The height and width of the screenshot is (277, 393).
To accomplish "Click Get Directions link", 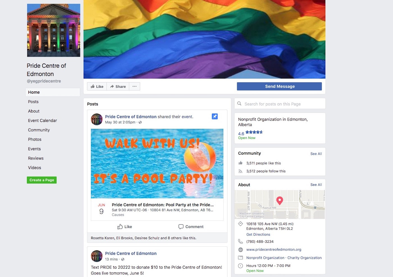I will (258, 234).
